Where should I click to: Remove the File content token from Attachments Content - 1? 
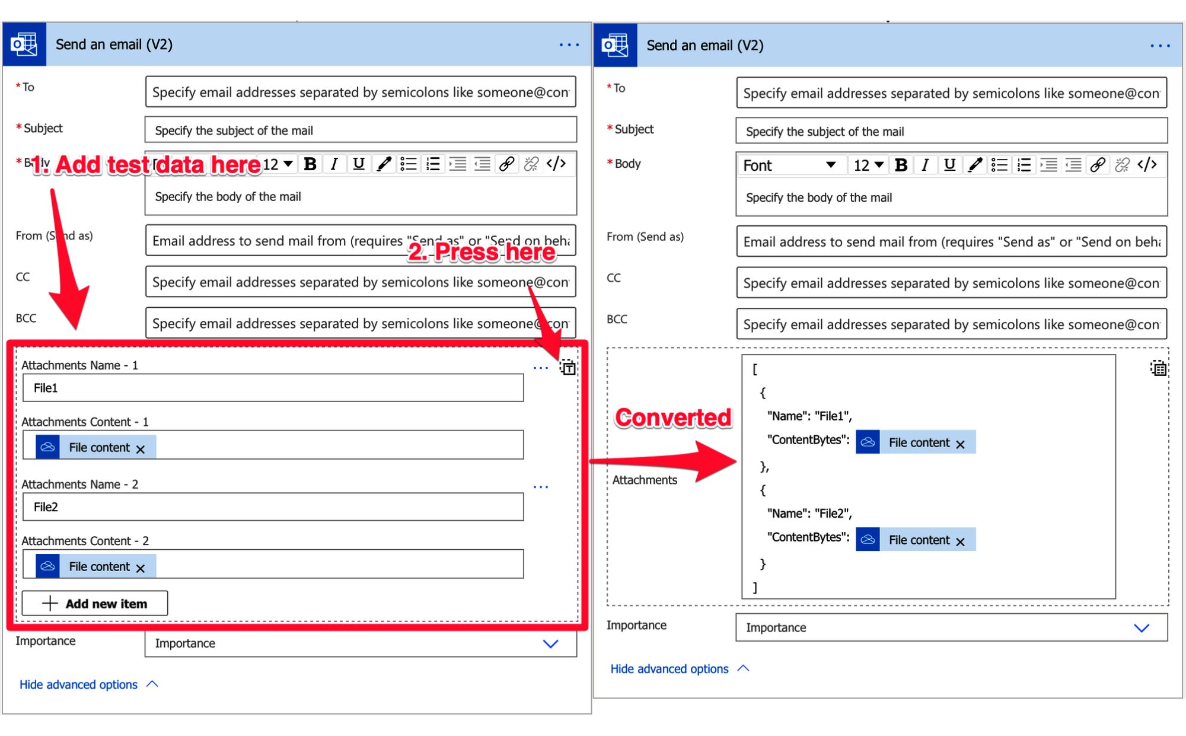[x=141, y=449]
